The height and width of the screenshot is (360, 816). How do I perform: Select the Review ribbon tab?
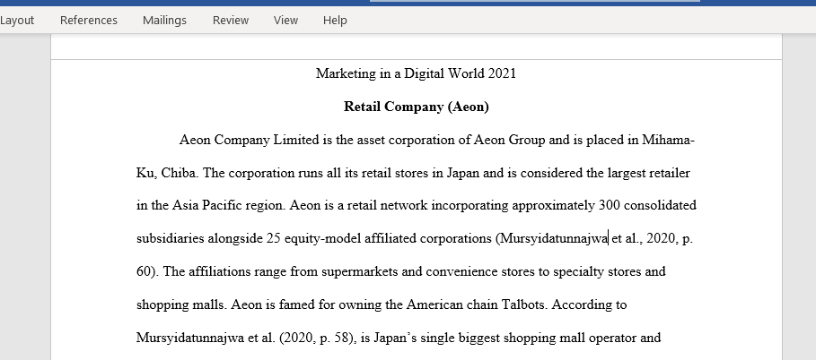pyautogui.click(x=231, y=21)
